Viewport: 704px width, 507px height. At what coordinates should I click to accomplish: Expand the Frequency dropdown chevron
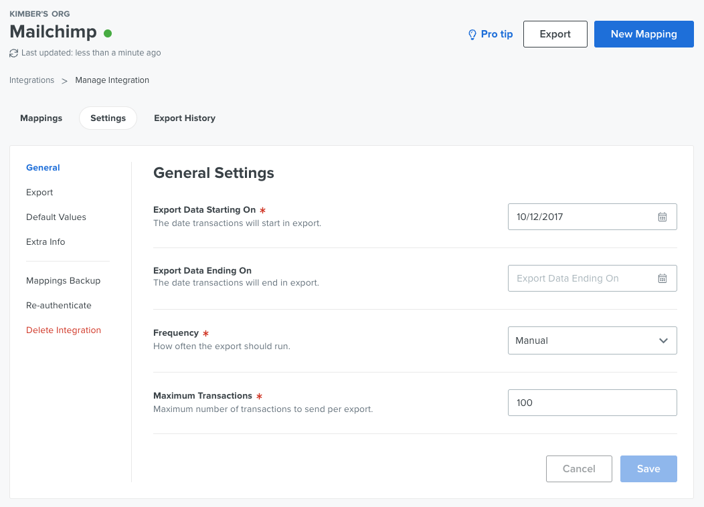663,340
